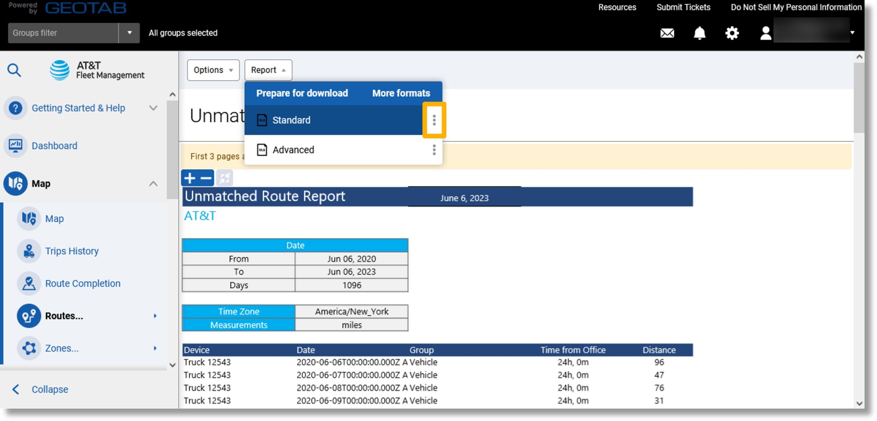The height and width of the screenshot is (421, 877).
Task: Open the user account dropdown arrow
Action: click(852, 33)
